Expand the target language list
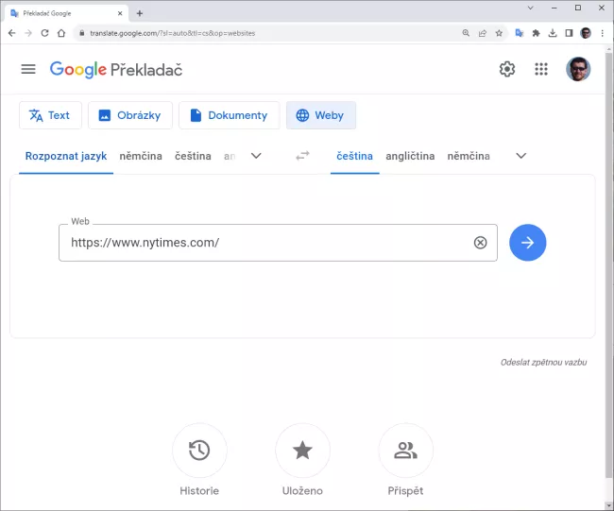The image size is (614, 511). click(x=520, y=156)
